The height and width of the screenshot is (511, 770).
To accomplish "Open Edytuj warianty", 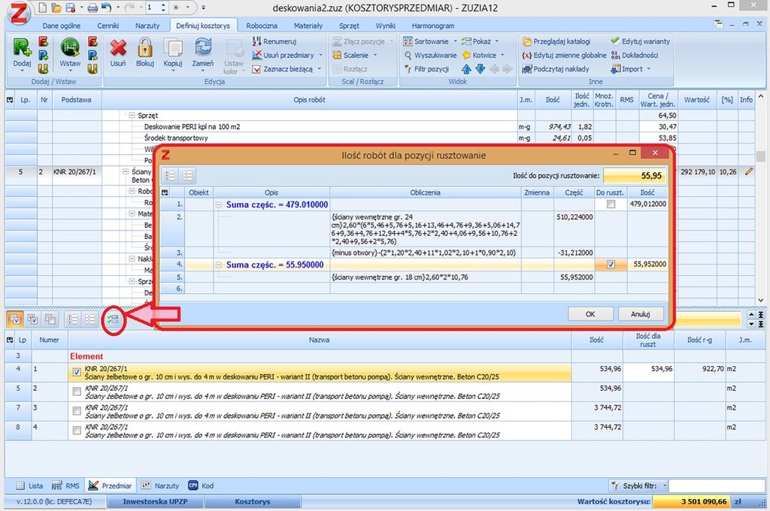I will point(641,41).
